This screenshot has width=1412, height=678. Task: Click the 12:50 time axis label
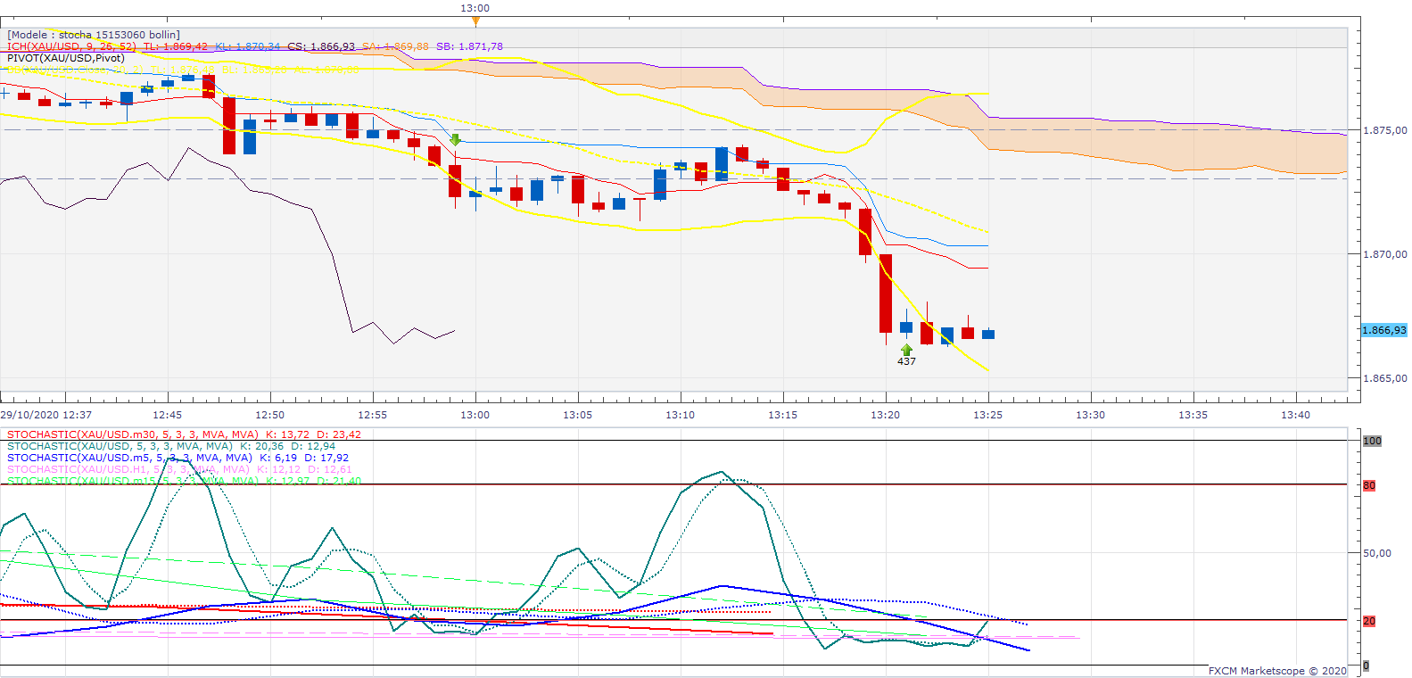tap(270, 415)
